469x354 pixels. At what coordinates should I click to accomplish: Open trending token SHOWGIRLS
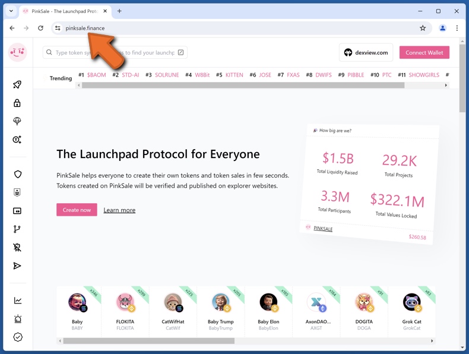point(424,75)
